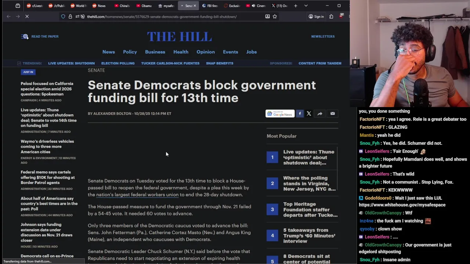The height and width of the screenshot is (264, 470).
Task: Open a new browser tab
Action: 296,6
